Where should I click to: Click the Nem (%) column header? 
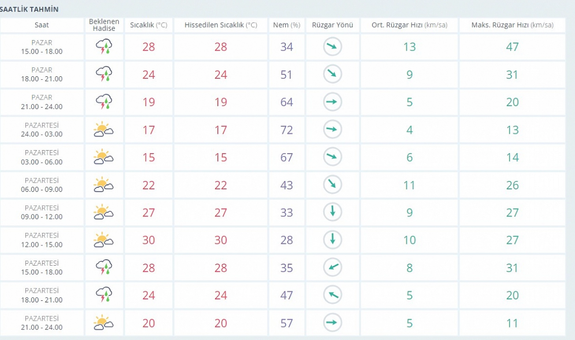coord(286,25)
